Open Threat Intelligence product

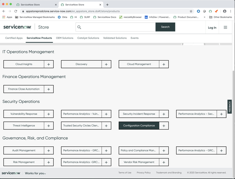[x=24, y=126]
